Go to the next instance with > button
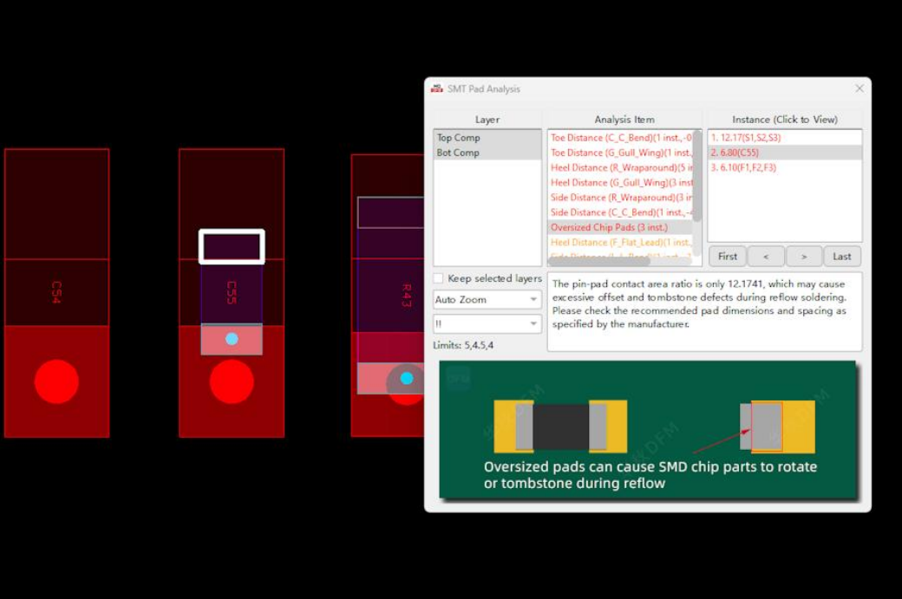Viewport: 902px width, 599px height. tap(804, 257)
